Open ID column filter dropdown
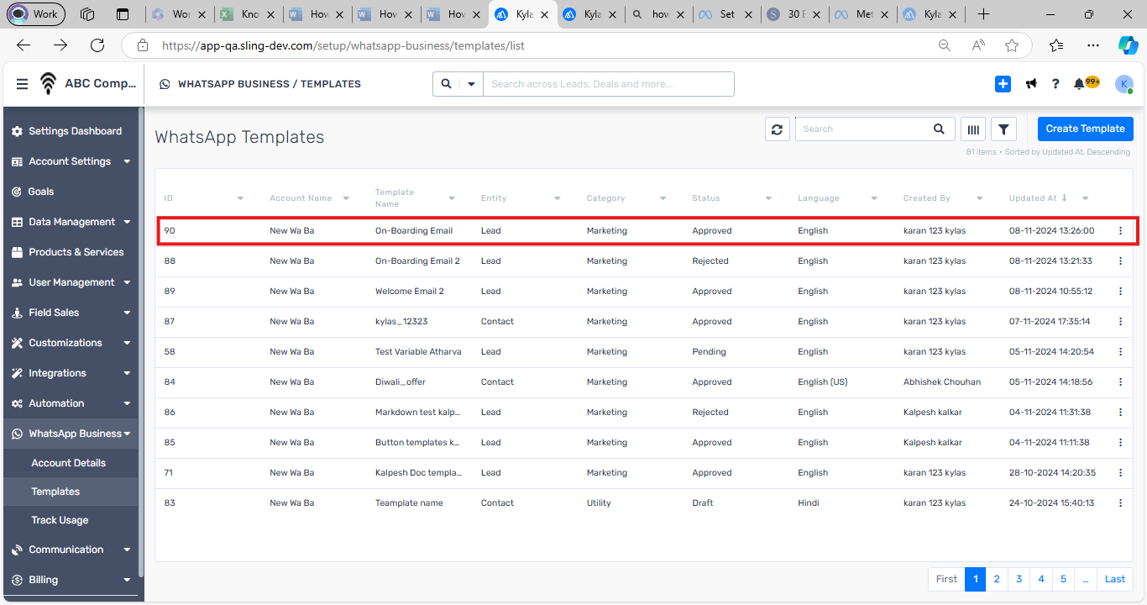 point(240,198)
